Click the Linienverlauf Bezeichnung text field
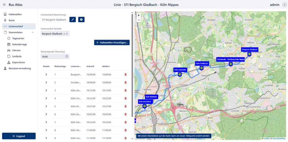 54,20
